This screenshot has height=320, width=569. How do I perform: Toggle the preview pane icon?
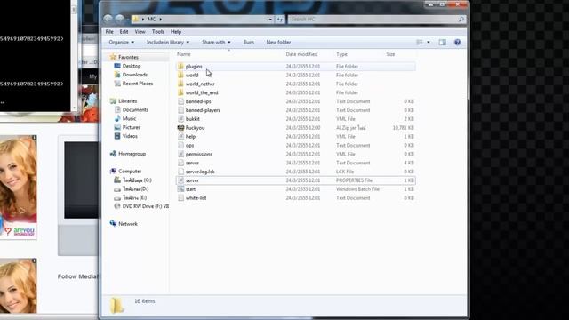click(443, 43)
